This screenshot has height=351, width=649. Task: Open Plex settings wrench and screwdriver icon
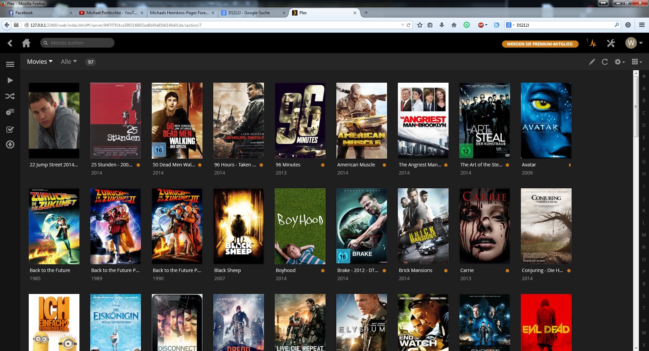click(x=611, y=43)
